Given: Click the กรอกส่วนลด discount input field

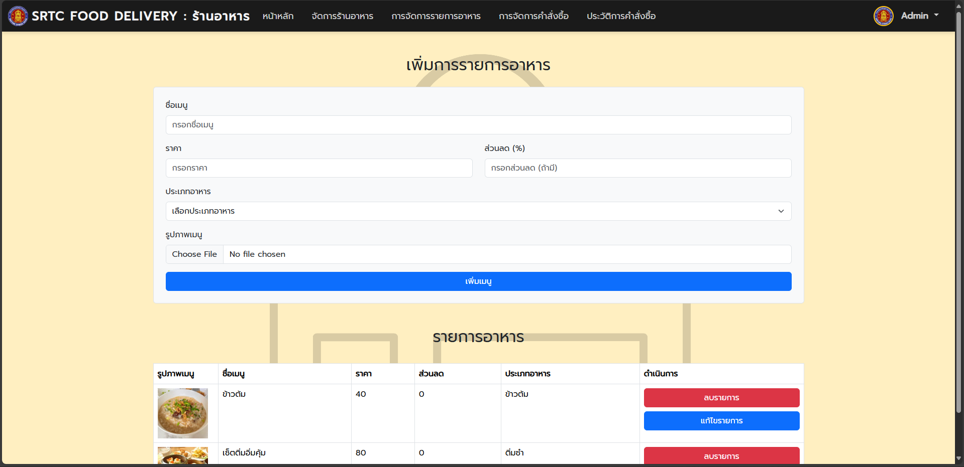Looking at the screenshot, I should tap(637, 168).
